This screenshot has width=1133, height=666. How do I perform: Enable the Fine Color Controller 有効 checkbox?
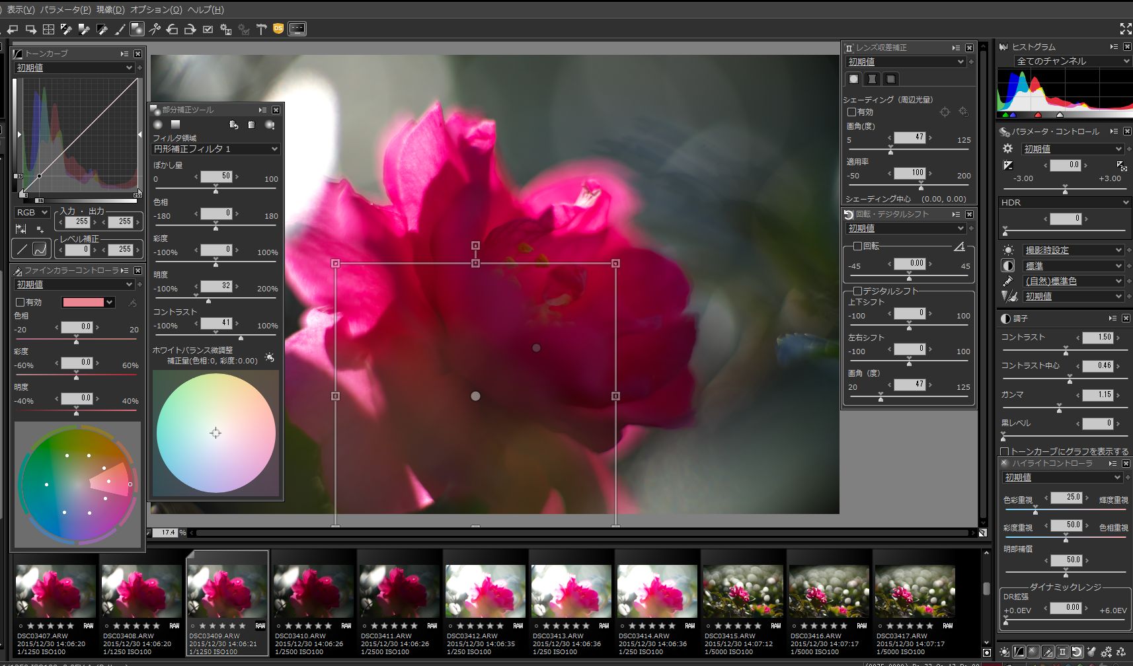[x=20, y=302]
